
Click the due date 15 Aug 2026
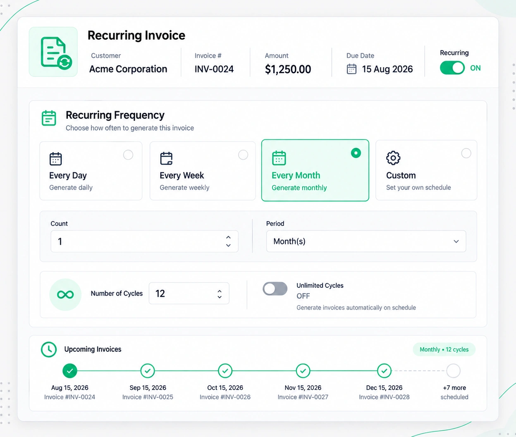[387, 69]
